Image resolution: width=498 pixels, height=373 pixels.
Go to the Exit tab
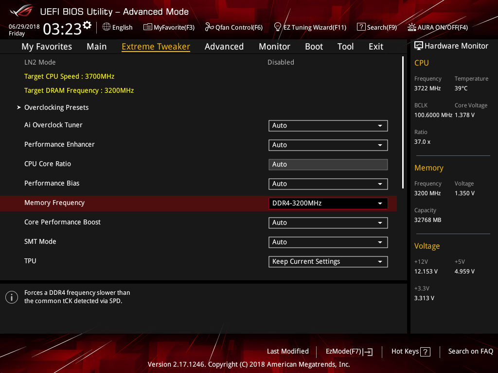click(376, 47)
